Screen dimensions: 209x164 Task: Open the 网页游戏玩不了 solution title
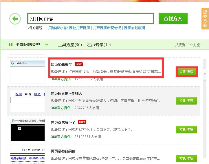(x=63, y=122)
